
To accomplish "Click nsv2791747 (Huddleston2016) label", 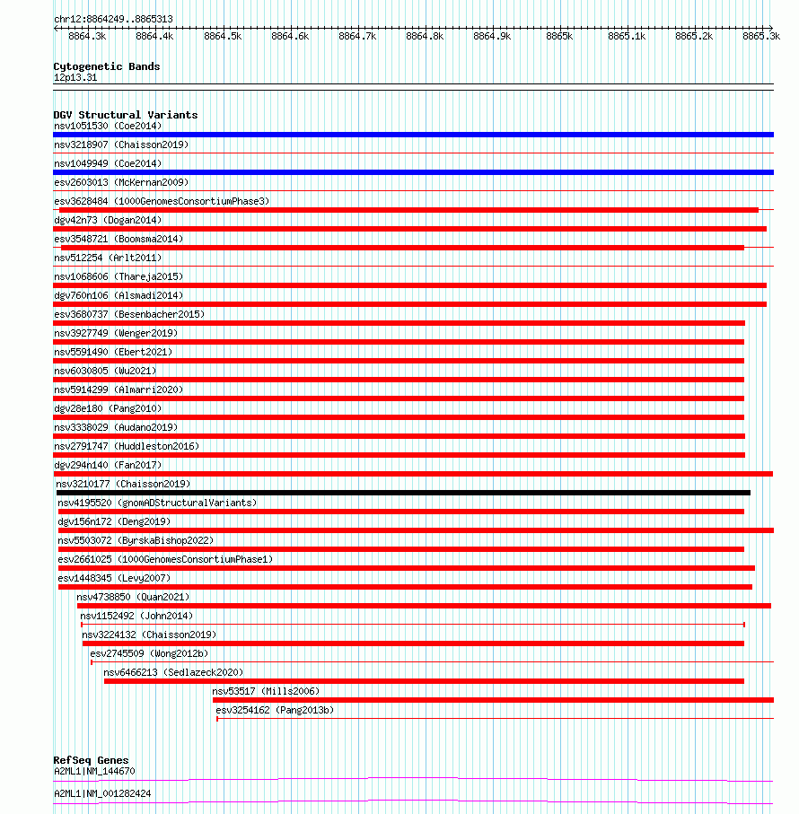I will click(x=127, y=446).
